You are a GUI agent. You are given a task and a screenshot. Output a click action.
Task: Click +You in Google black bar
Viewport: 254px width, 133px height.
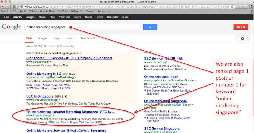coord(5,17)
